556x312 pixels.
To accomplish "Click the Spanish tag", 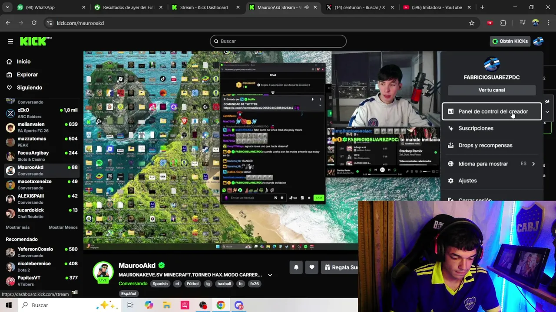I will (x=160, y=284).
